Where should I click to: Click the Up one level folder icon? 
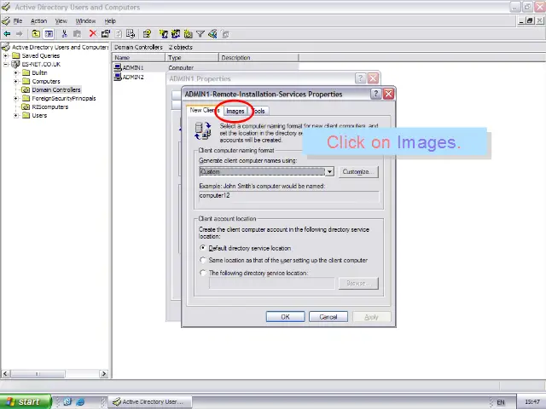(x=36, y=34)
